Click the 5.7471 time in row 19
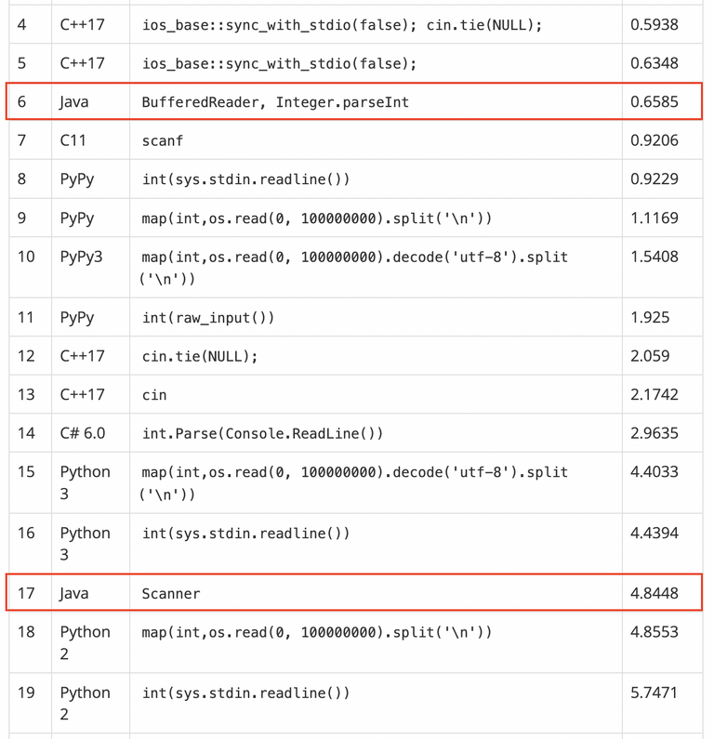Viewport: 714px width, 739px height. coord(654,693)
